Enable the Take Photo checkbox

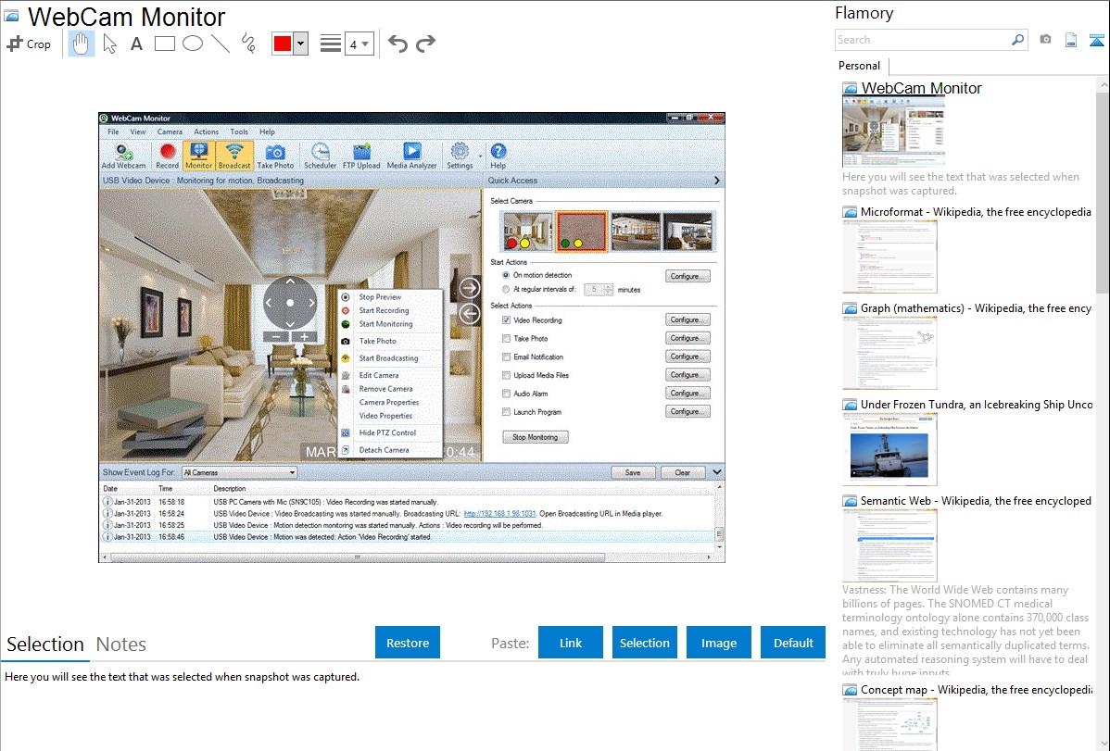point(506,338)
